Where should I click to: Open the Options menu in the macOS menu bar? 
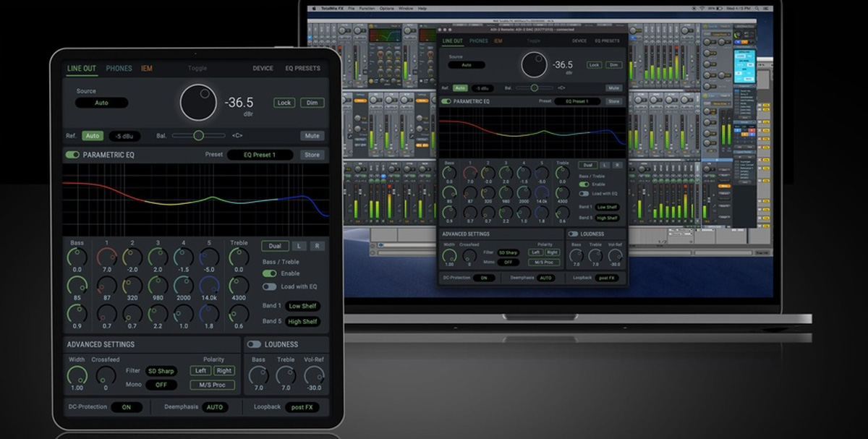click(387, 8)
